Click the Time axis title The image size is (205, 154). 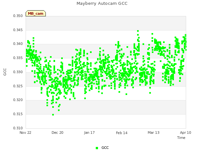pyautogui.click(x=181, y=138)
